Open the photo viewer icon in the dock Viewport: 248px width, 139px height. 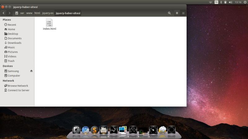[123, 130]
